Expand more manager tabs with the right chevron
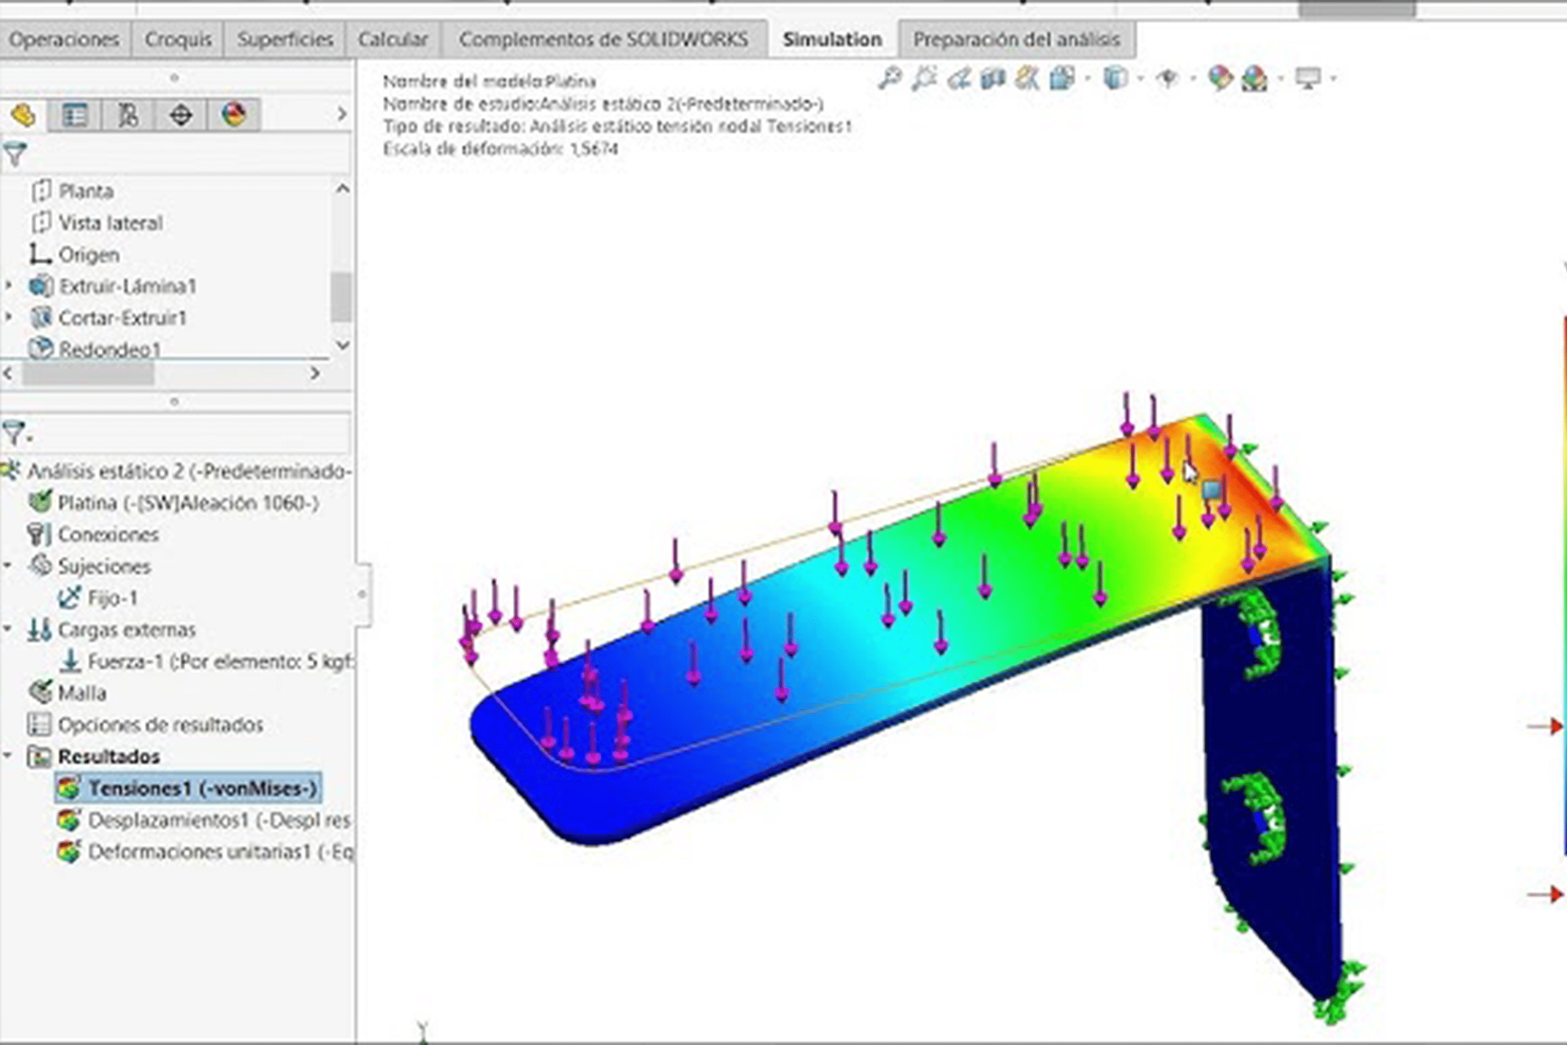Image resolution: width=1567 pixels, height=1045 pixels. 342,115
